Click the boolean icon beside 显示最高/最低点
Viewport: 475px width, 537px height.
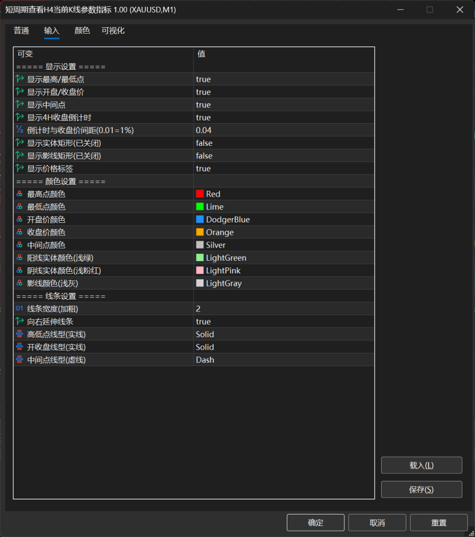[x=19, y=79]
